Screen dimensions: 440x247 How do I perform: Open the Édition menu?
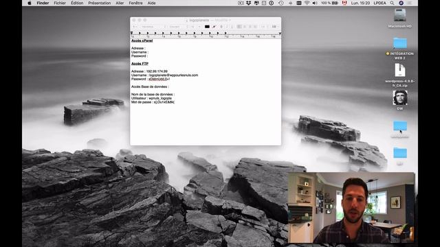pyautogui.click(x=77, y=3)
